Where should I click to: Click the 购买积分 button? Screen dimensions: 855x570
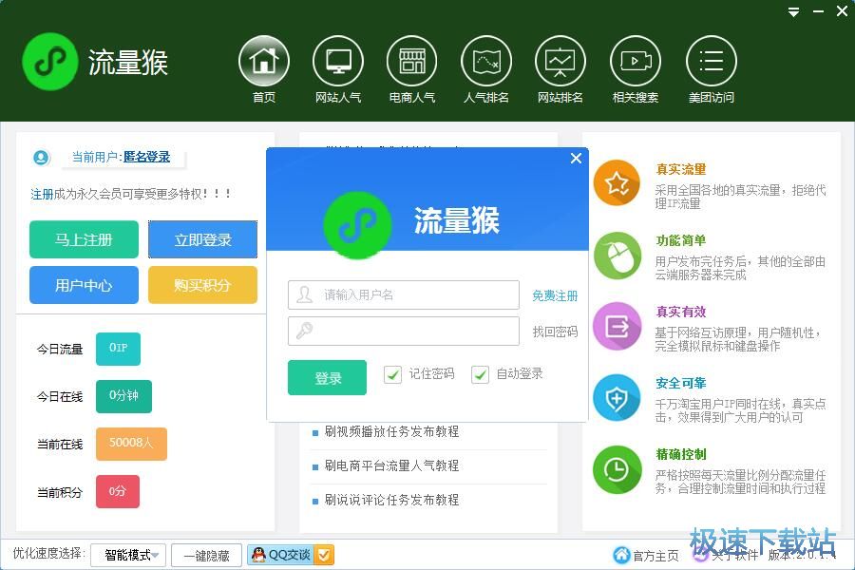203,285
